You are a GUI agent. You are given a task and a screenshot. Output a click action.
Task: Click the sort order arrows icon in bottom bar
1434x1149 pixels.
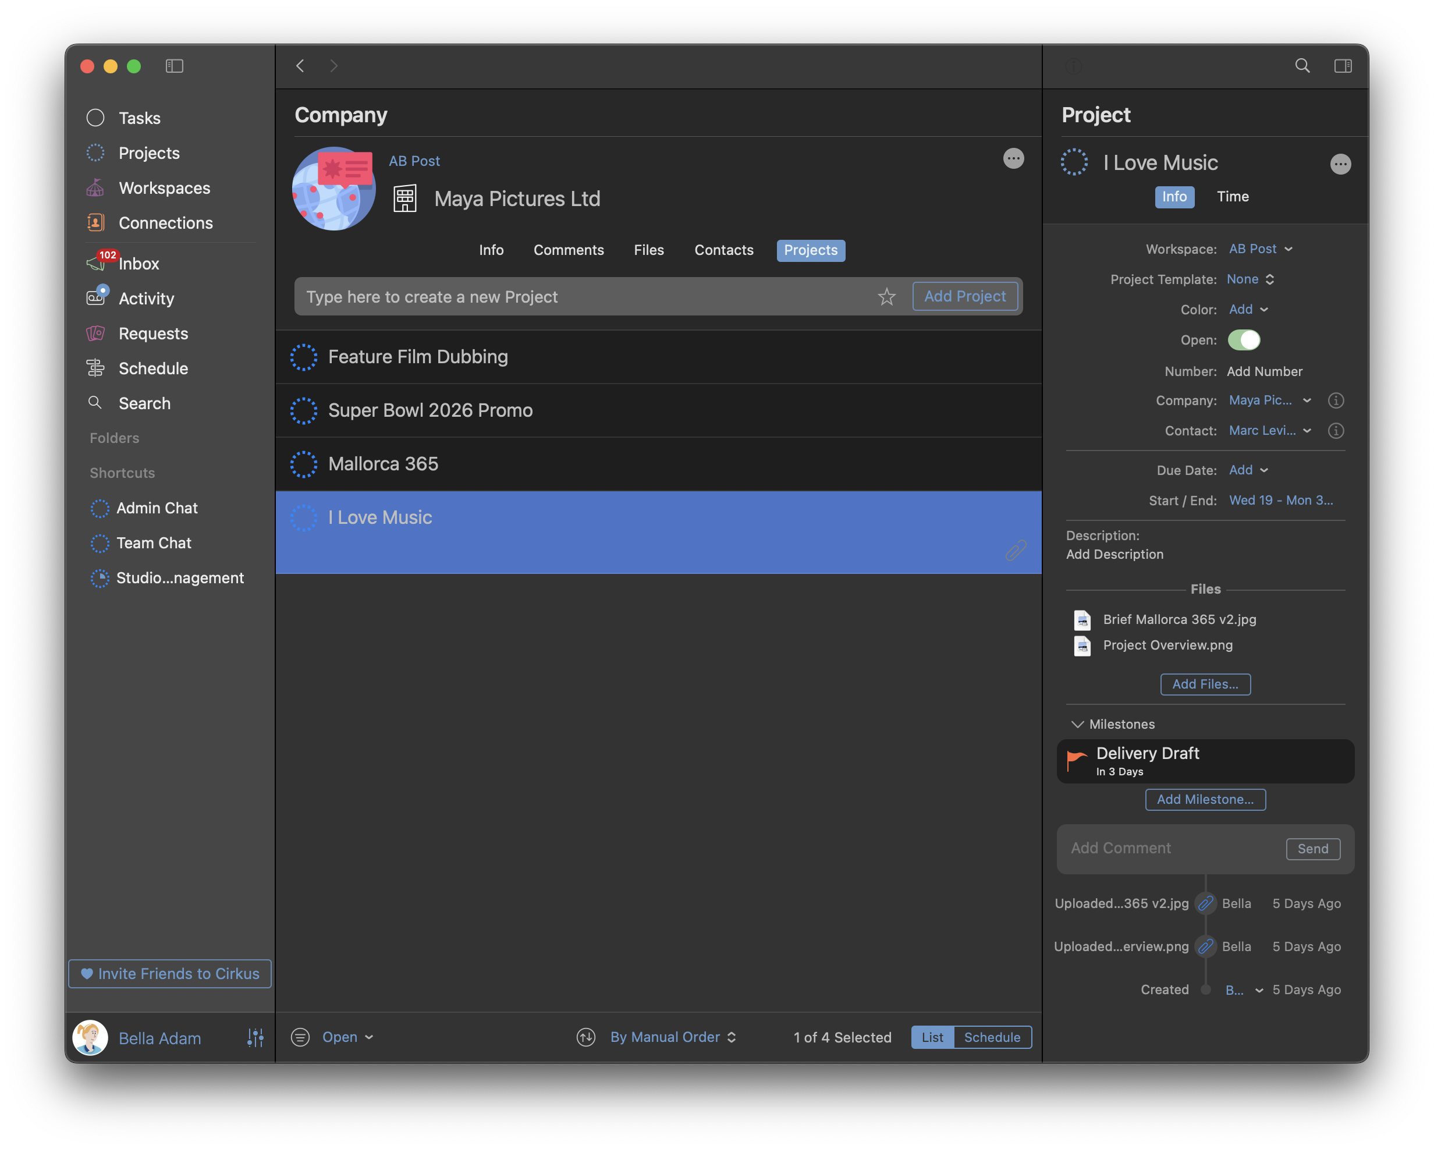(585, 1037)
